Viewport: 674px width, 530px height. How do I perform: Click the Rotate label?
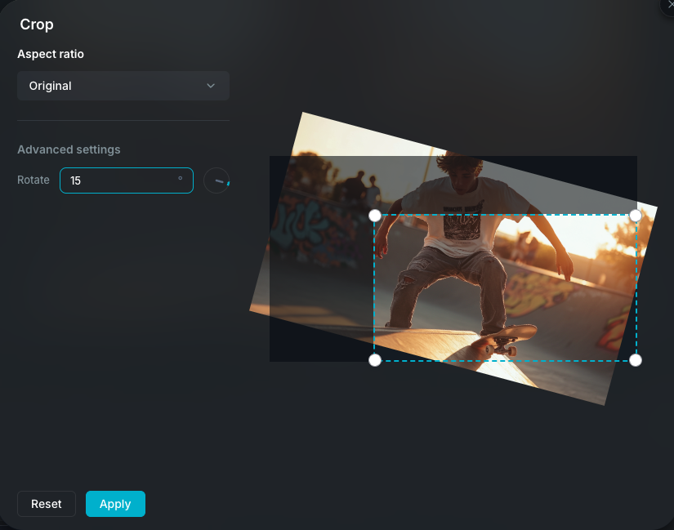tap(33, 180)
